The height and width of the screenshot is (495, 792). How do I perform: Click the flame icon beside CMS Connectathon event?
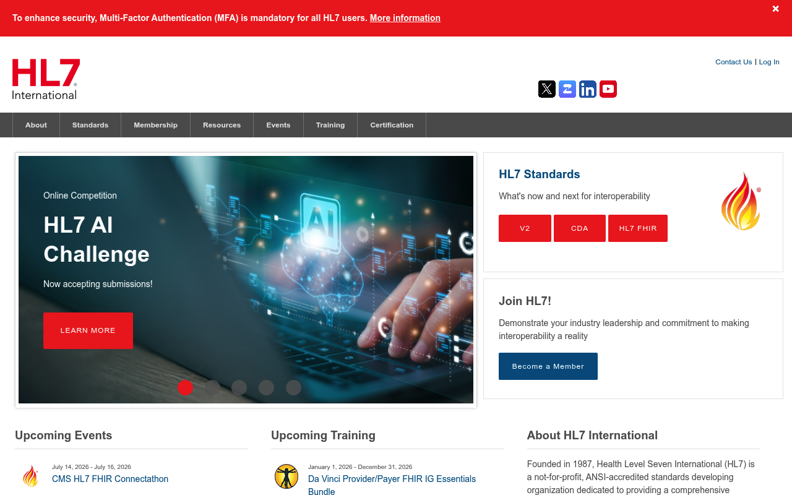coord(31,476)
